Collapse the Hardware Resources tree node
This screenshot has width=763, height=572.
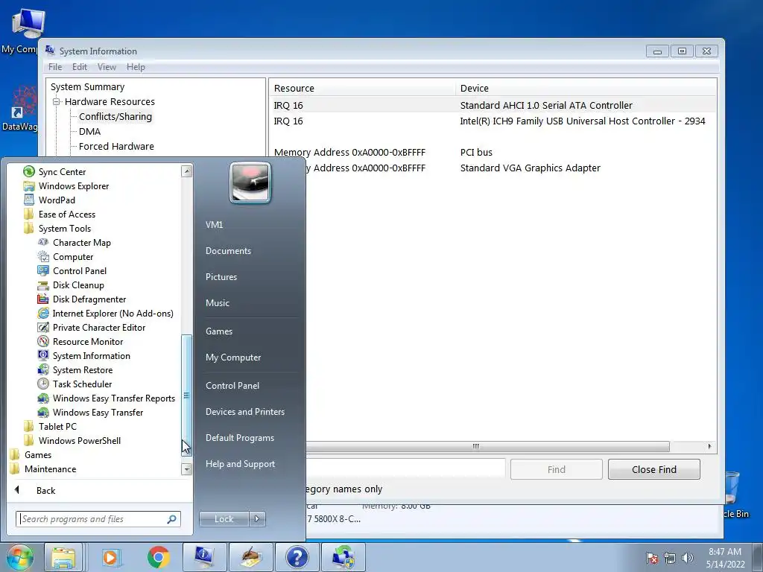pos(57,101)
